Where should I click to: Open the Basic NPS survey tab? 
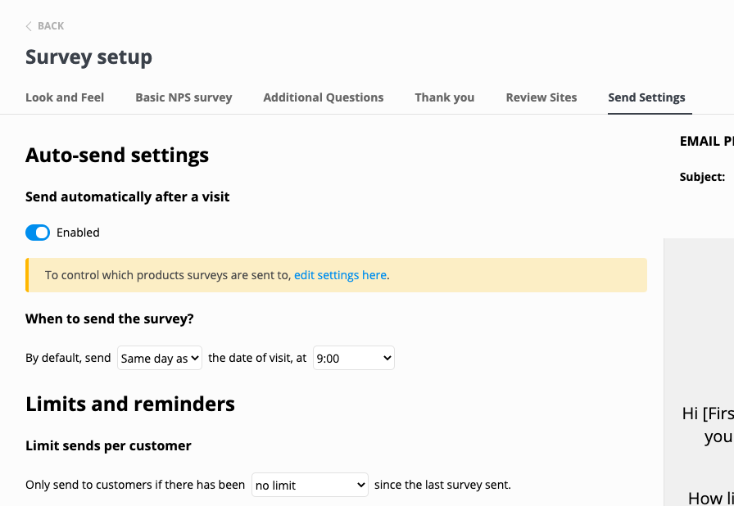tap(183, 97)
